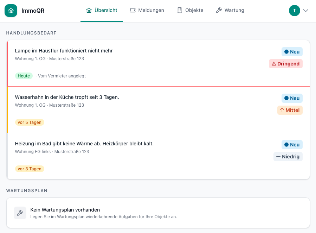The image size is (316, 233).
Task: Click the red priority bar on the lamp report
Action: (8, 63)
